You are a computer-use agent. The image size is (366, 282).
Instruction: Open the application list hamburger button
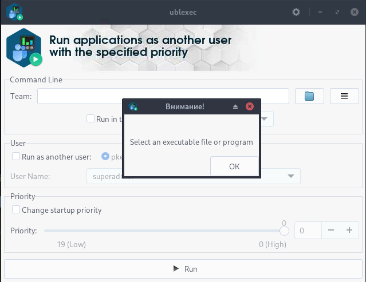point(344,96)
